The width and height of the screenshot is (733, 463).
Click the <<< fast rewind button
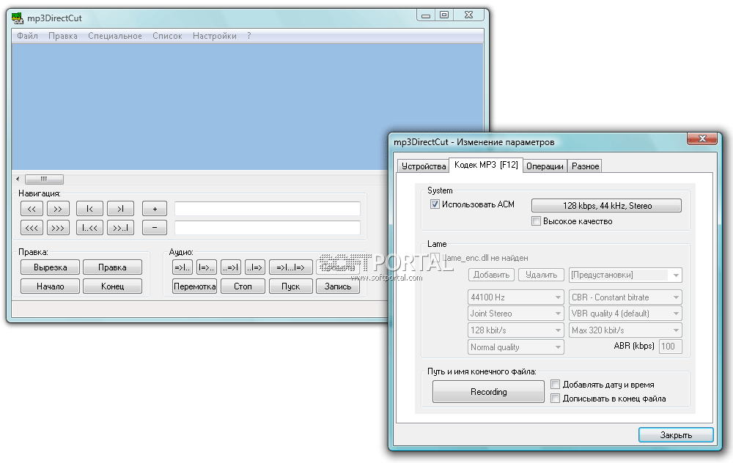click(x=32, y=228)
